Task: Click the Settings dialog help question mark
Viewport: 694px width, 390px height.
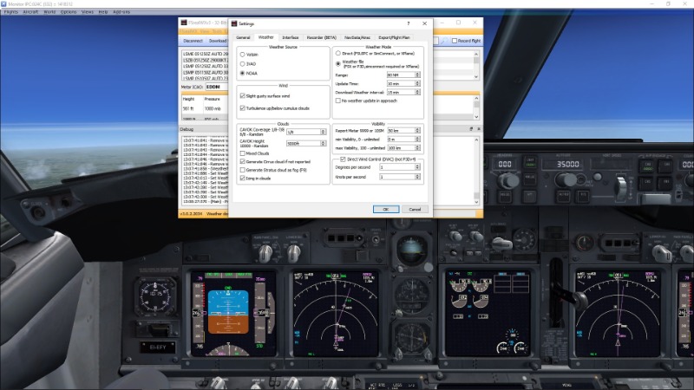Action: tap(408, 23)
